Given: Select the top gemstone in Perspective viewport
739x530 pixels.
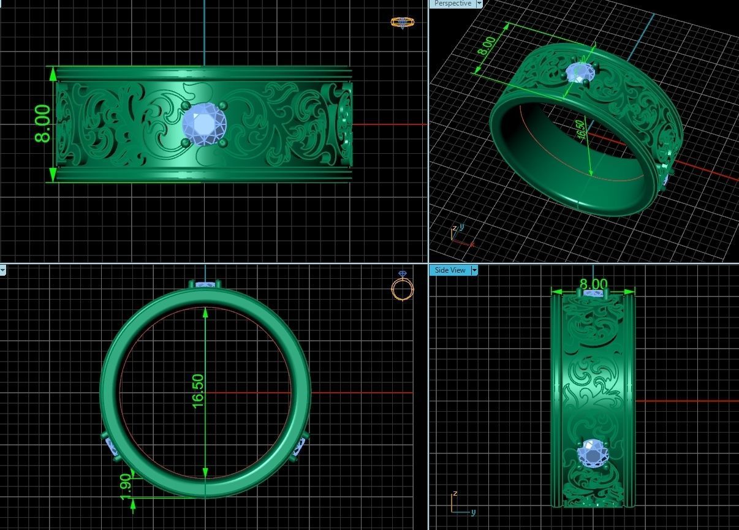Looking at the screenshot, I should coord(579,73).
